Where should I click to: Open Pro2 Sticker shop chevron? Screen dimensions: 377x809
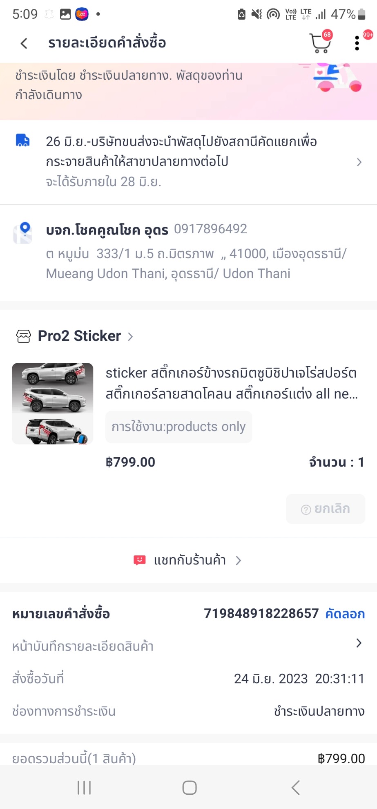[x=131, y=337]
